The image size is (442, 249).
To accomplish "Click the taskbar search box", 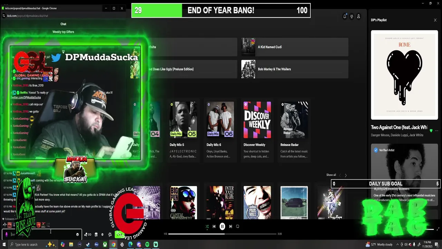I will (x=33, y=245).
